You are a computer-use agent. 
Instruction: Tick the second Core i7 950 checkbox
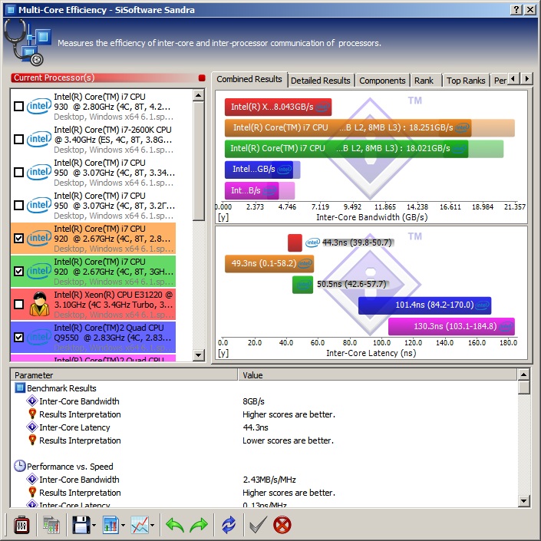click(x=18, y=206)
